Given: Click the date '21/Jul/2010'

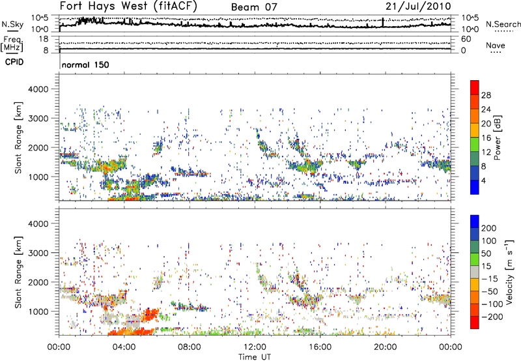Looking at the screenshot, I should (418, 6).
